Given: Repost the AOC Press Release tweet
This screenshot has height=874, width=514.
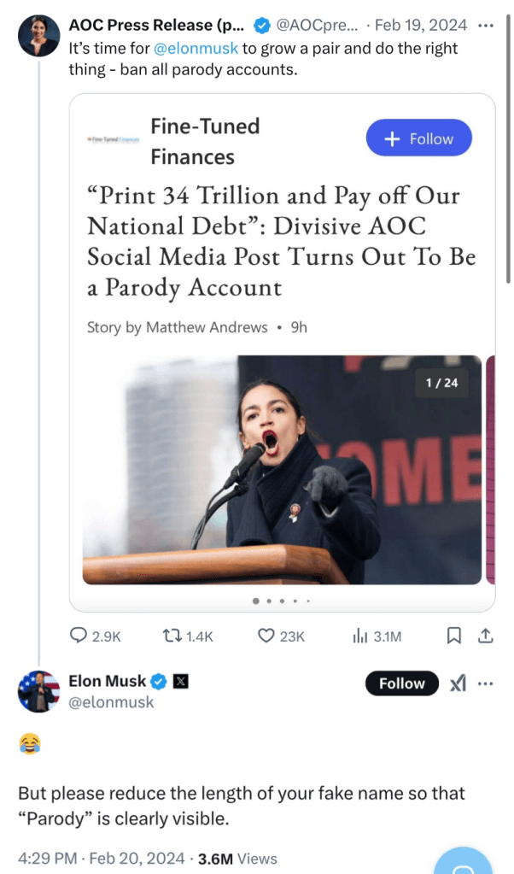Looking at the screenshot, I should 172,636.
